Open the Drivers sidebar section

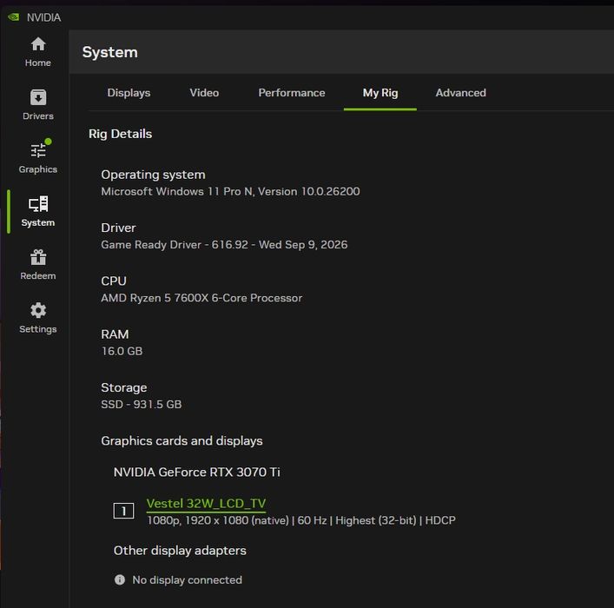click(x=38, y=105)
